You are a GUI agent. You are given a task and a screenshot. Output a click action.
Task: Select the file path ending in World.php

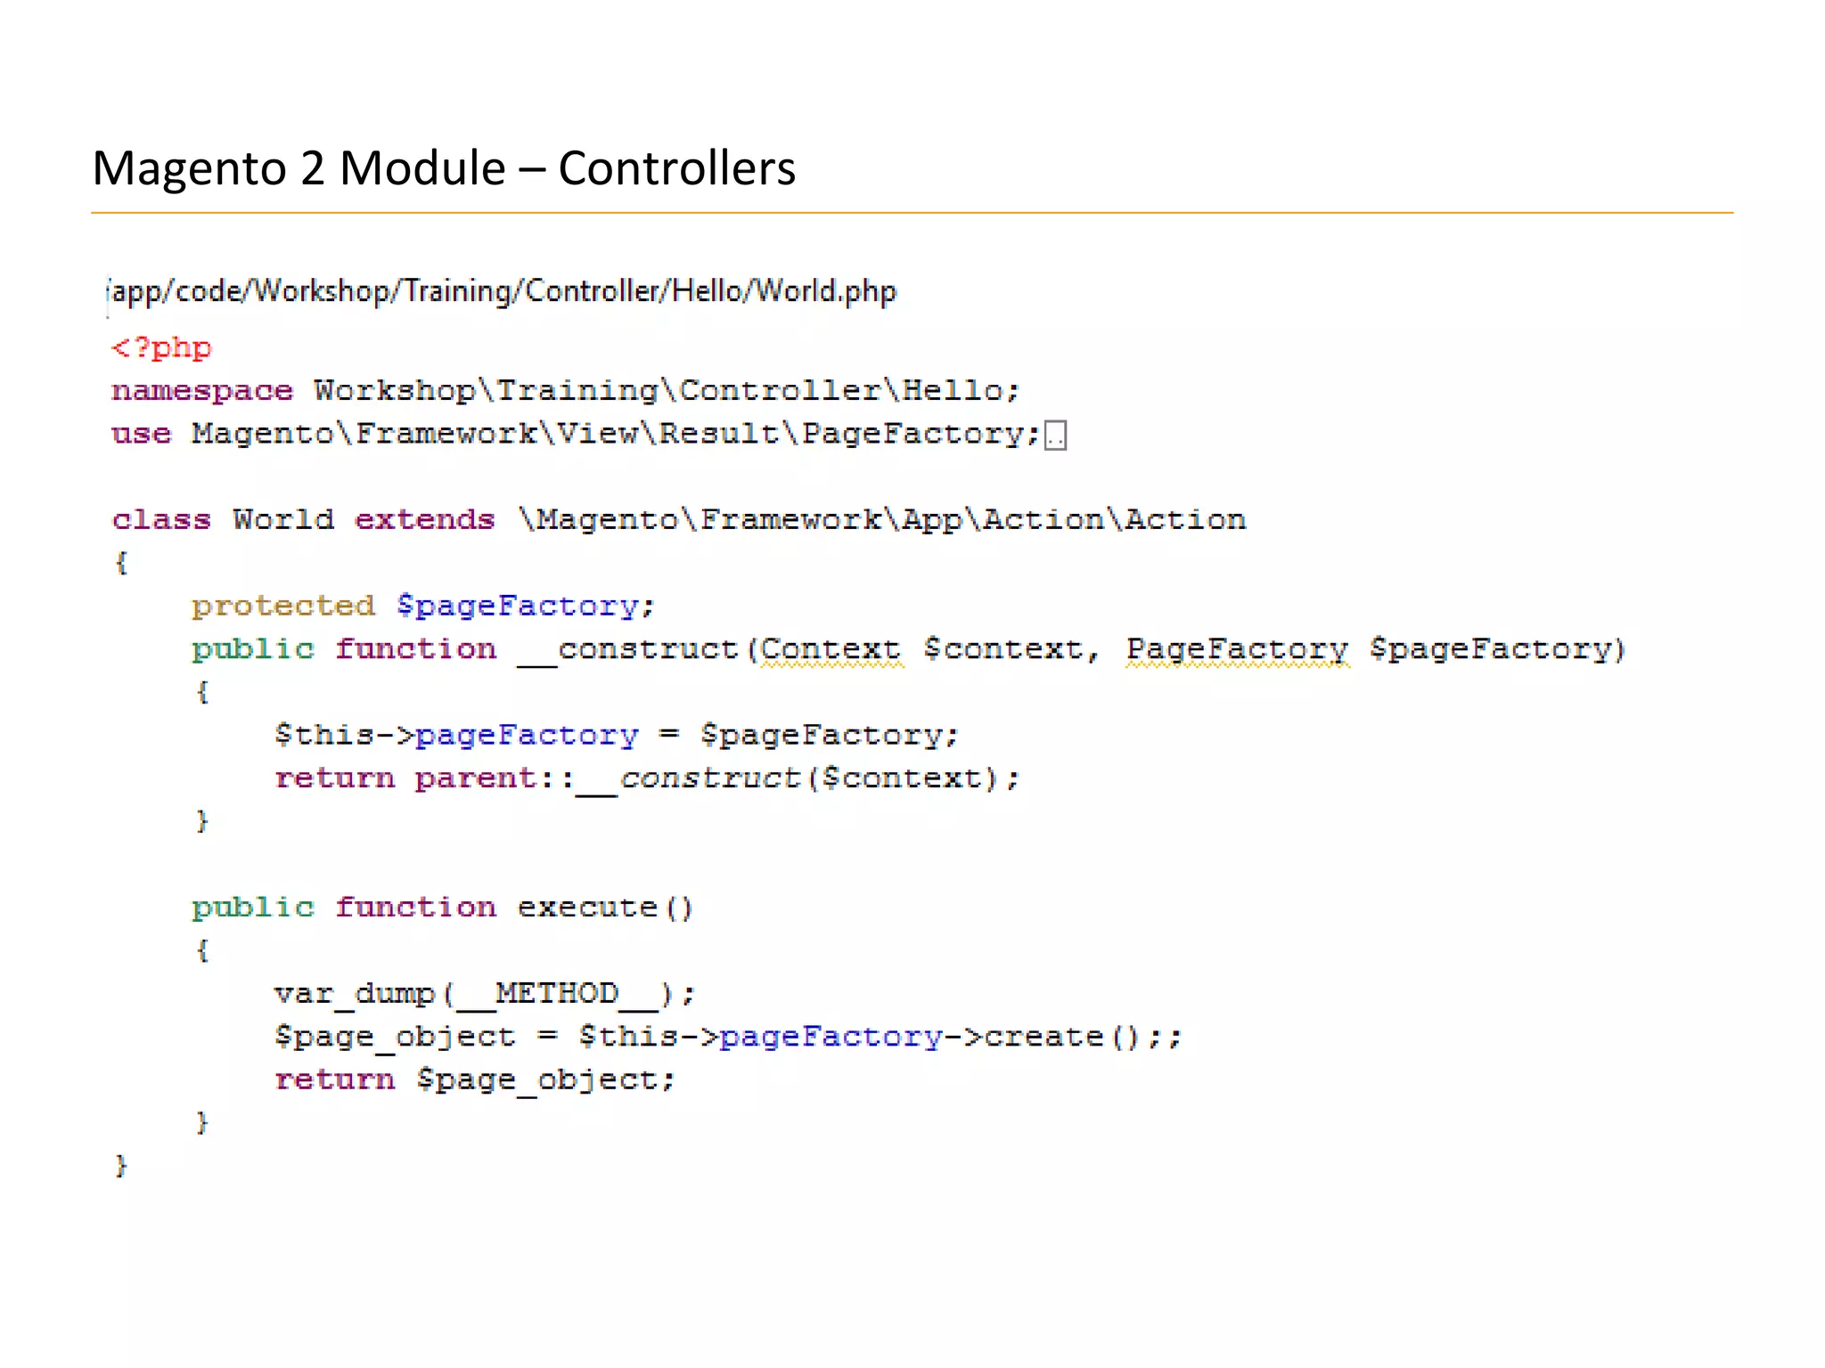tap(503, 291)
